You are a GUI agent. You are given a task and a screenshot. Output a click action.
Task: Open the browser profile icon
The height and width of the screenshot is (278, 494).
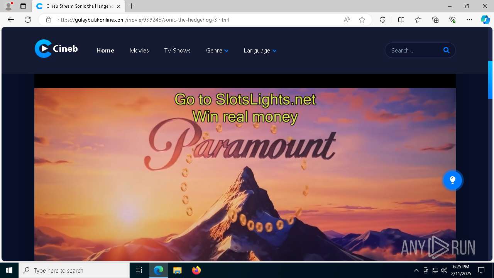click(8, 6)
